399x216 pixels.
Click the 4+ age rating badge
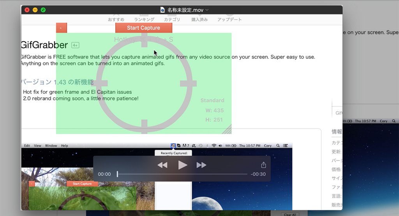click(x=75, y=45)
